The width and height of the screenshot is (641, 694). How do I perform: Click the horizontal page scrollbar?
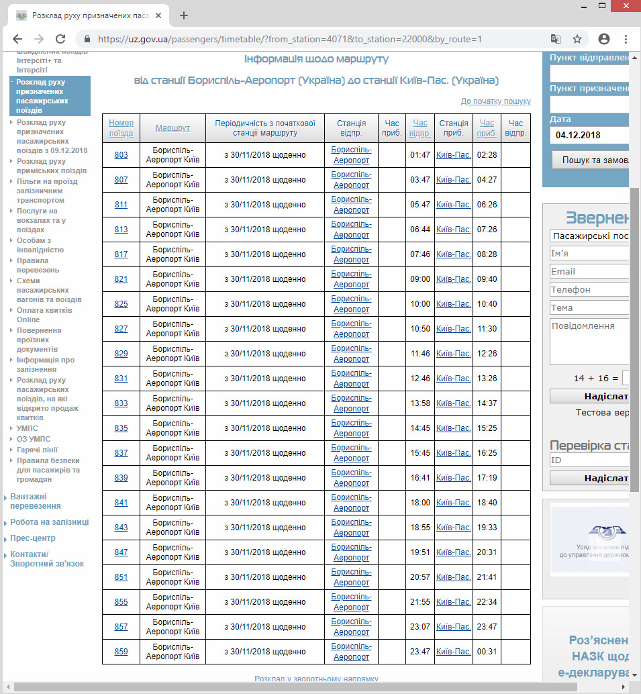coord(295,687)
